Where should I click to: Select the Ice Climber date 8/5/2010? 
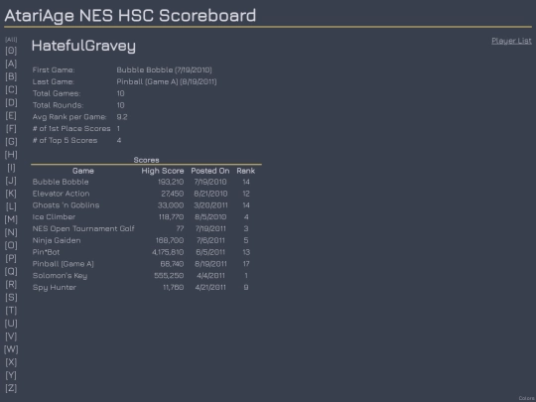[210, 217]
